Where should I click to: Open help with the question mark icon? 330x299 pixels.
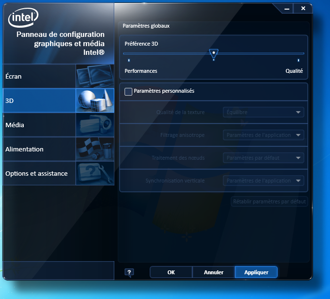(129, 272)
